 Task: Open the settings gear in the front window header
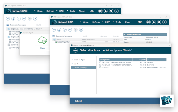click(x=159, y=22)
